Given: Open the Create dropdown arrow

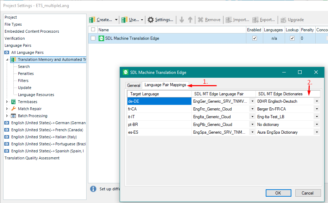Looking at the screenshot, I should pos(116,20).
